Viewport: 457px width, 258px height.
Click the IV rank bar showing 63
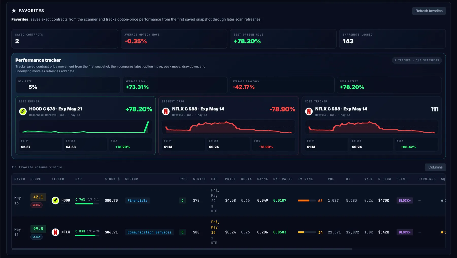tap(307, 201)
